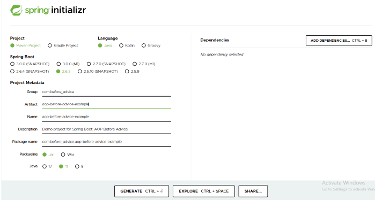Select Java version 8

click(x=79, y=166)
